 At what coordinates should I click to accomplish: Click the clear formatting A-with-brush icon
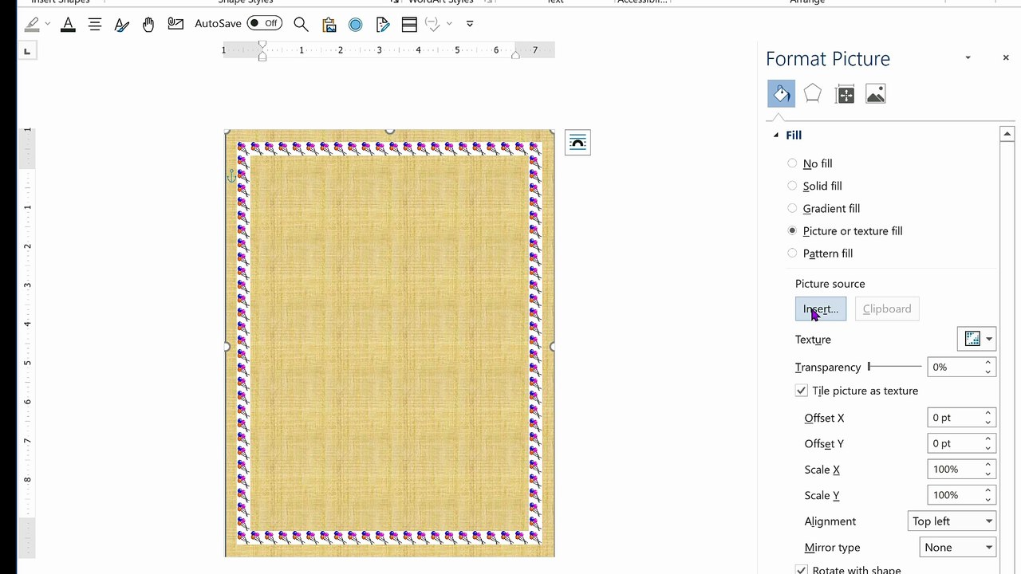click(121, 25)
